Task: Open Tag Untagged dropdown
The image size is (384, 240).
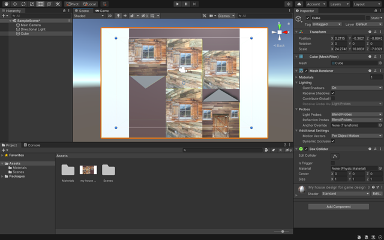Action: coord(326,24)
